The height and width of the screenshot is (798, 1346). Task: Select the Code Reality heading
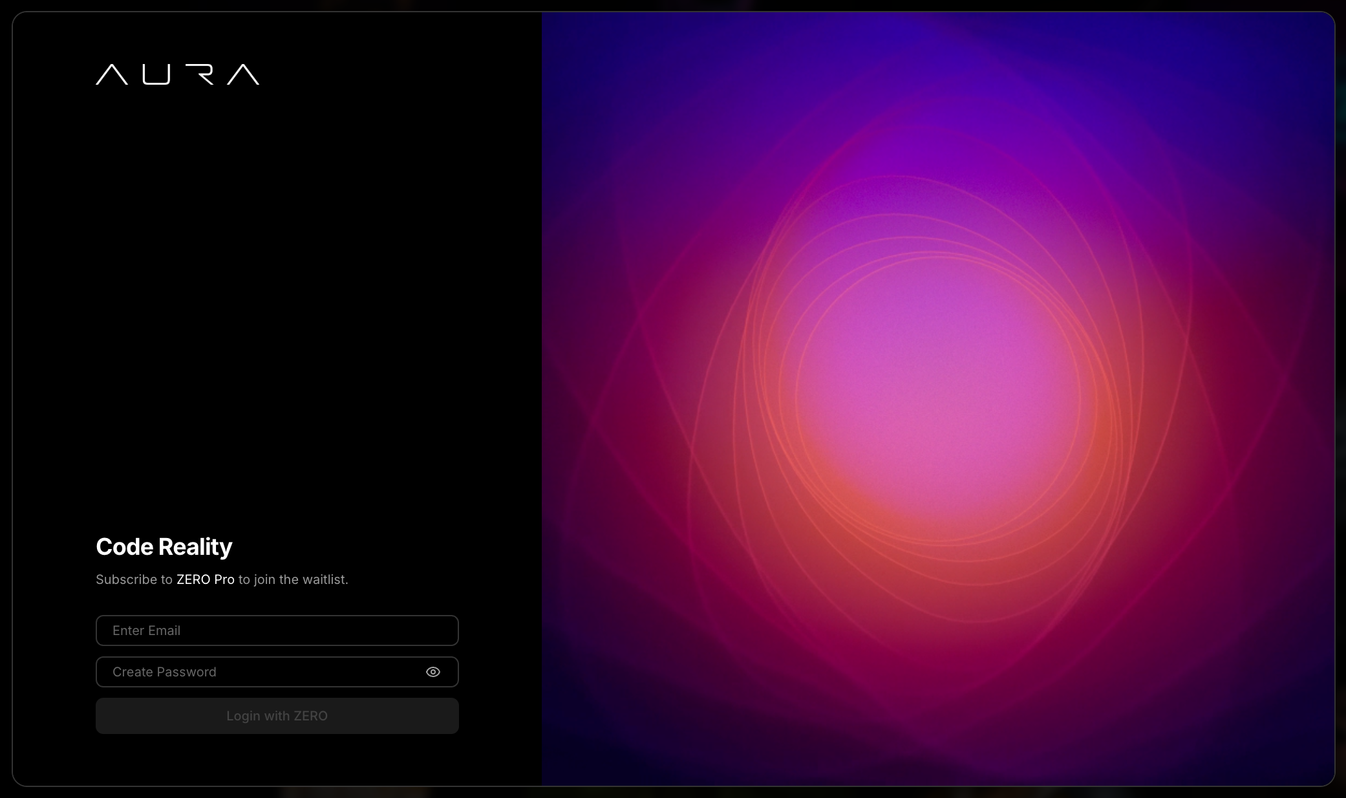coord(164,547)
